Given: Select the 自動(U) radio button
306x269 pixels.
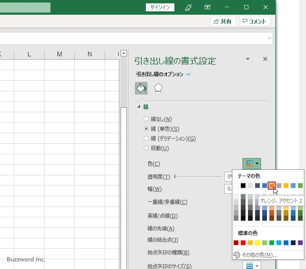Looking at the screenshot, I should pos(146,148).
